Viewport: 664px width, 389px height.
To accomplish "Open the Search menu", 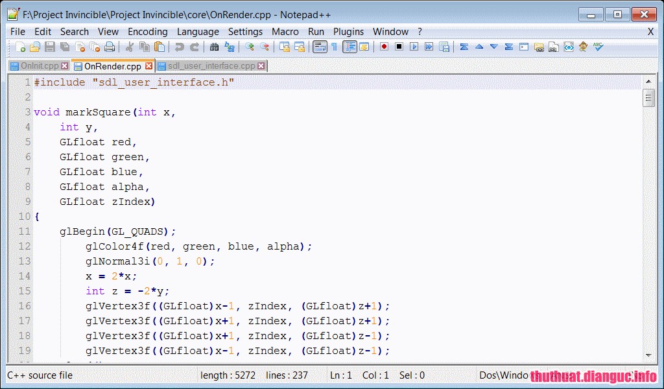I will pyautogui.click(x=75, y=32).
